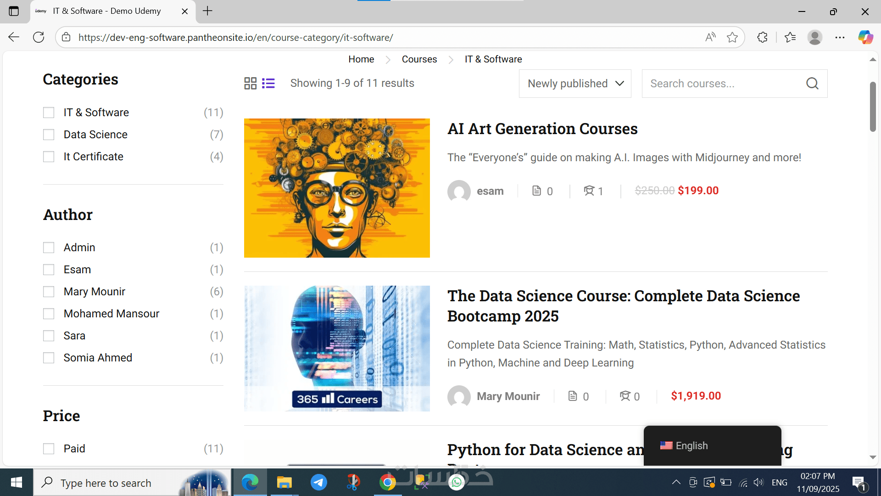Open Edge Copilot icon
This screenshot has height=496, width=881.
tap(865, 37)
